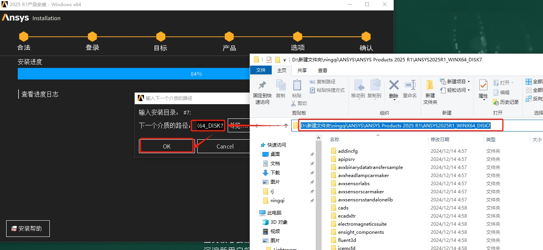Click Cancel in the path dialog
543x250 pixels.
click(224, 146)
